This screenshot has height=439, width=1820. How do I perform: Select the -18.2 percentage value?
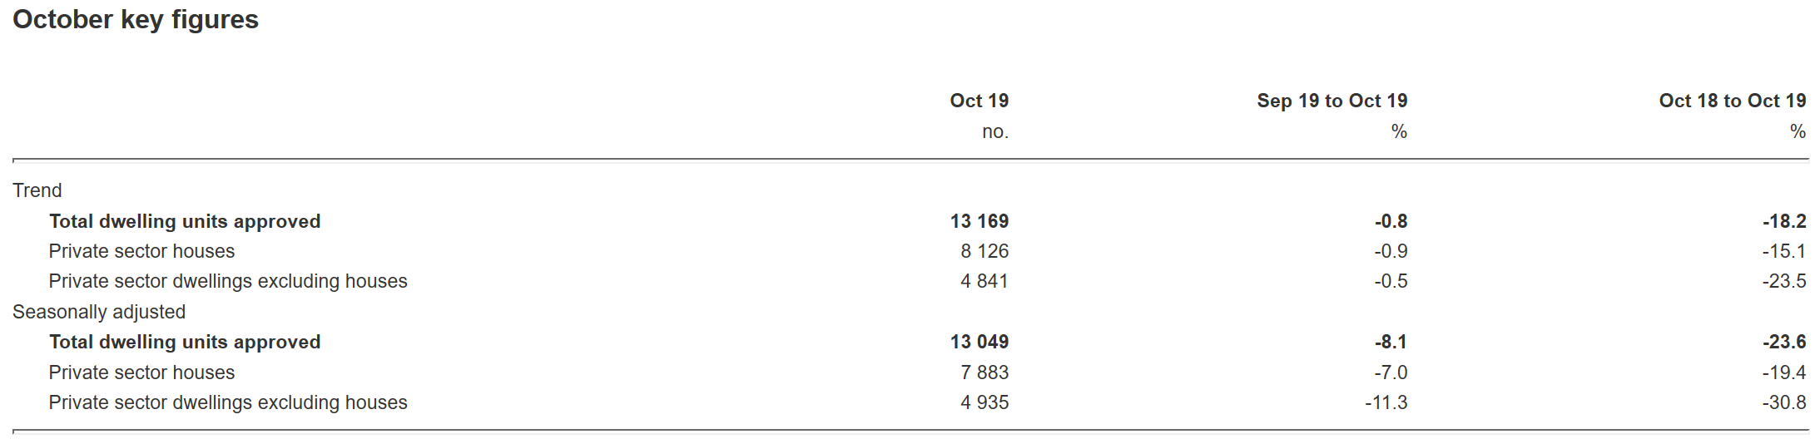[x=1783, y=221]
